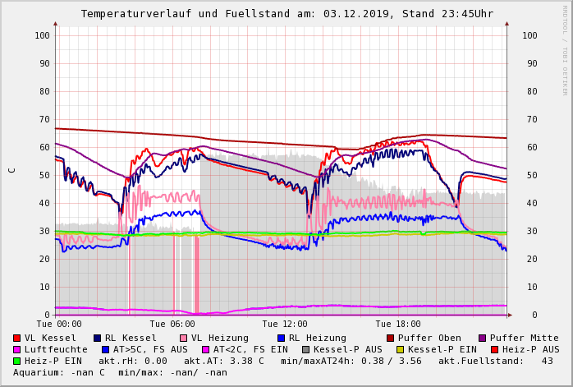Select the magenta Luftfeuchte legend swatch
573x387 pixels.
17,349
